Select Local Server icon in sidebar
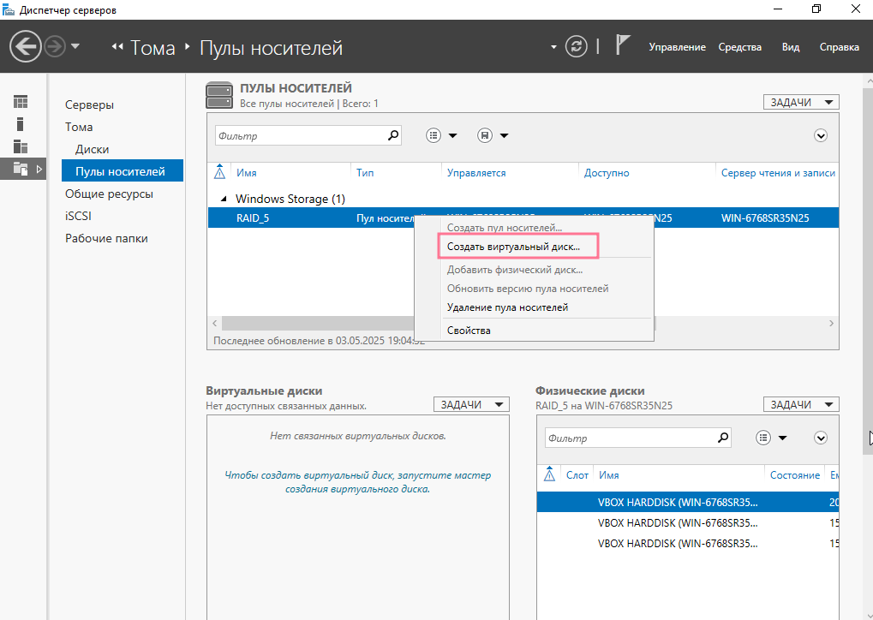This screenshot has height=620, width=873. [21, 124]
